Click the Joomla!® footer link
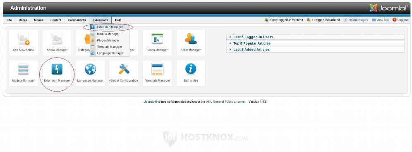Image resolution: width=412 pixels, height=152 pixels. coord(151,101)
